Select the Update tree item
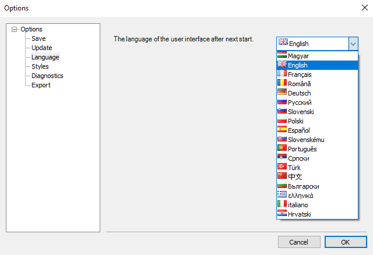373x255 pixels. pos(41,48)
